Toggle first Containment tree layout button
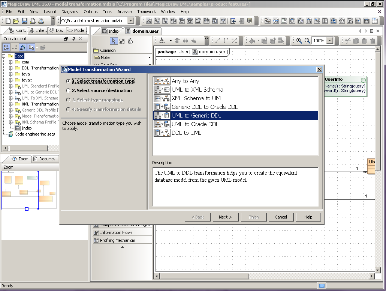Image resolution: width=386 pixels, height=291 pixels. point(6,47)
